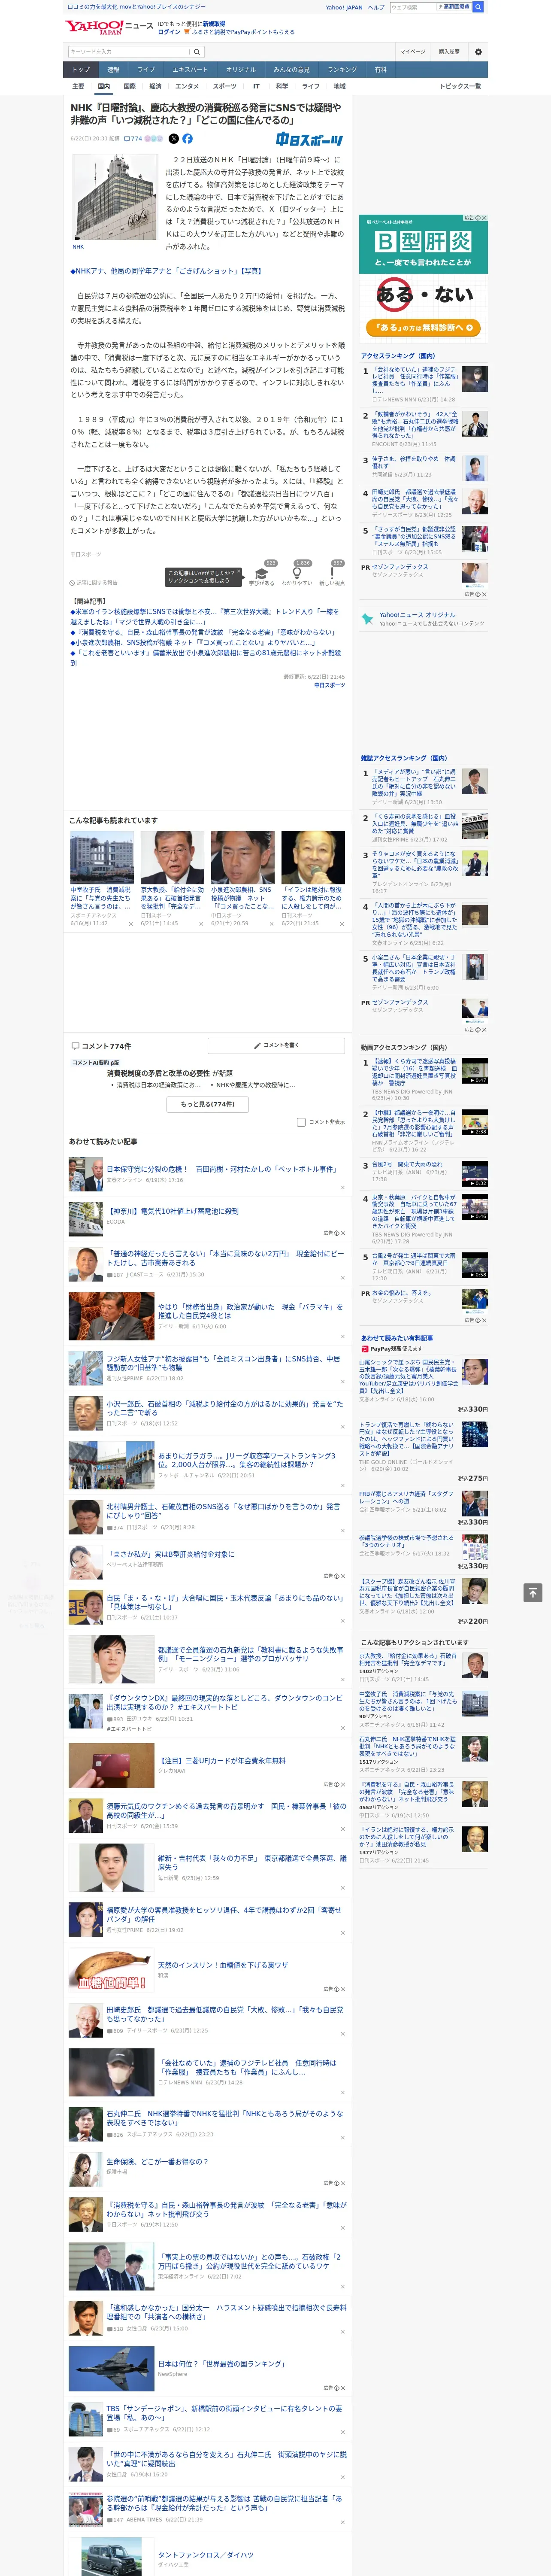This screenshot has width=551, height=2576.
Task: Click the comment count 774 icon near date
Action: click(133, 139)
